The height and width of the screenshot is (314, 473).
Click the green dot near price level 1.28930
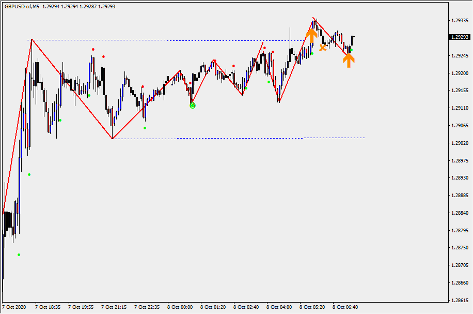[29, 174]
